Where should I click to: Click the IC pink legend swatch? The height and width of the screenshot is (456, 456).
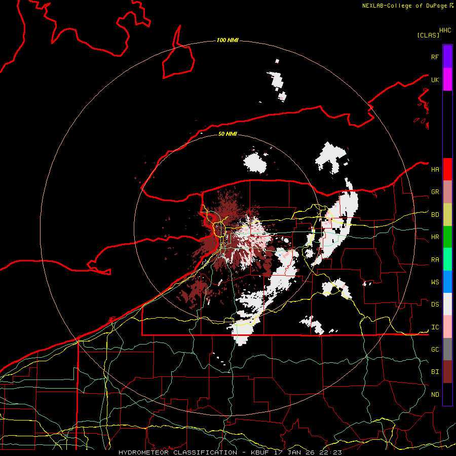[x=447, y=327]
